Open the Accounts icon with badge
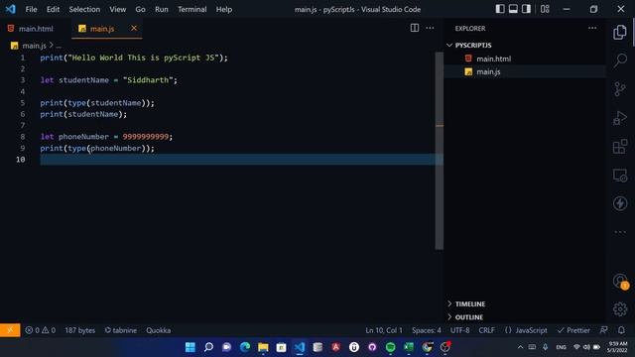 coord(620,282)
